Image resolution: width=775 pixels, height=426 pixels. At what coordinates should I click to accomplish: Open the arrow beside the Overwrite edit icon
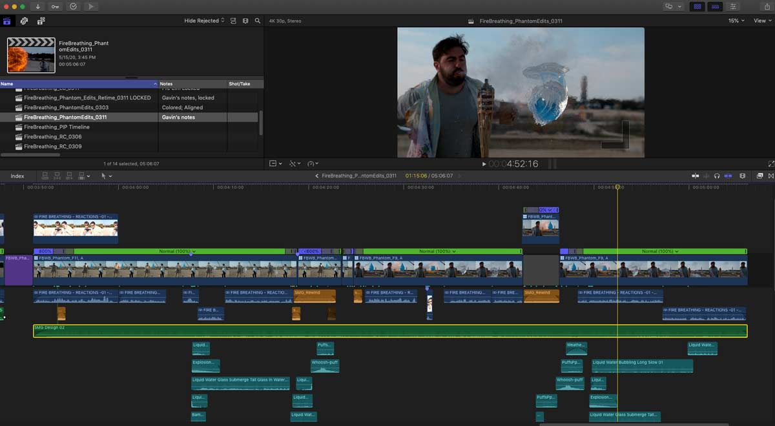point(88,176)
